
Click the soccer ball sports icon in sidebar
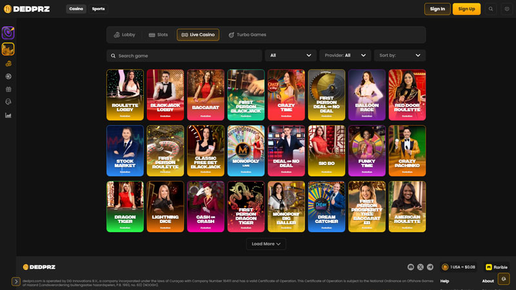(8, 76)
